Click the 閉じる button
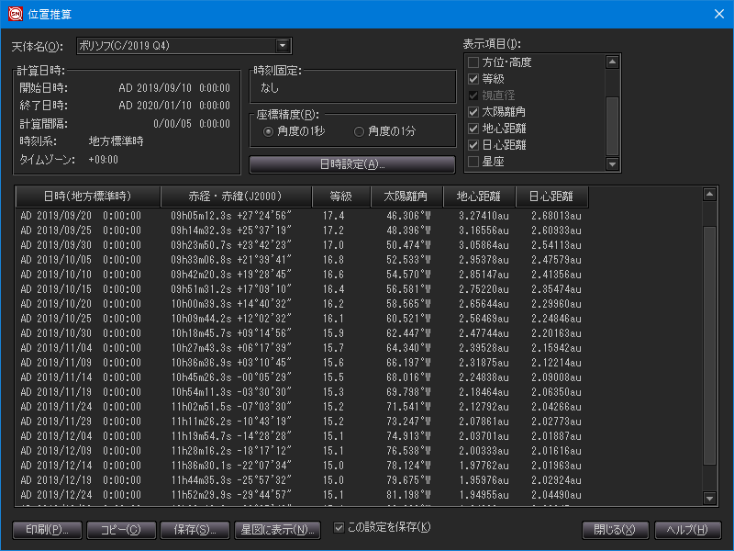 click(x=615, y=530)
